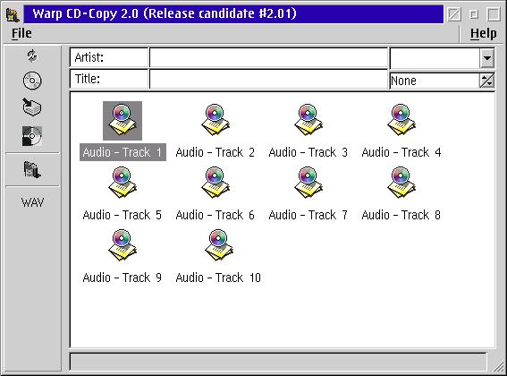Select the Audio - Track 2 icon
Viewport: 507px width, 376px height.
click(215, 120)
